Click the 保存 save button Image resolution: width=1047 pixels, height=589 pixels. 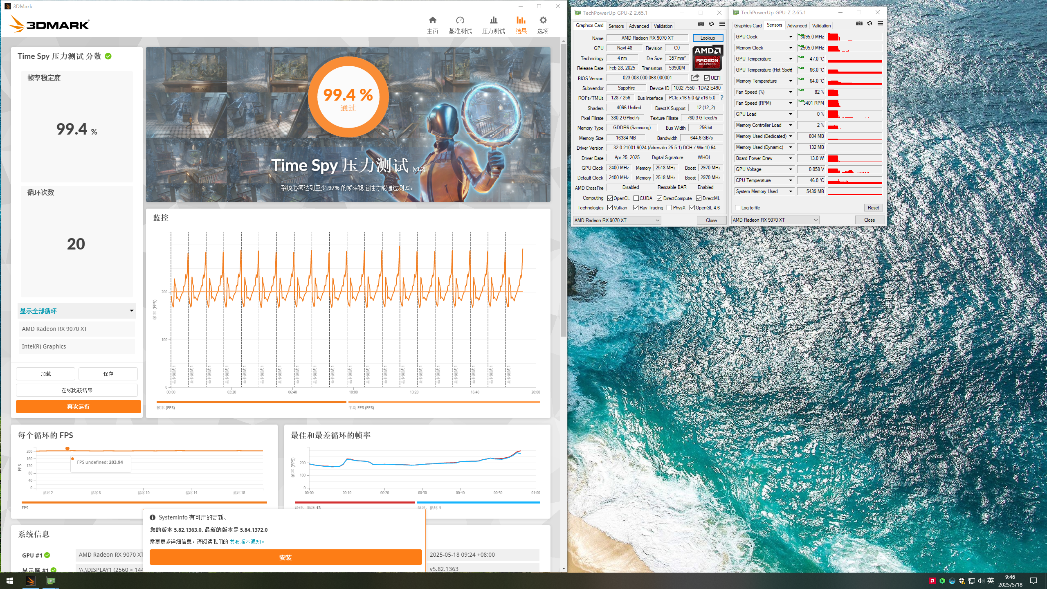(108, 374)
